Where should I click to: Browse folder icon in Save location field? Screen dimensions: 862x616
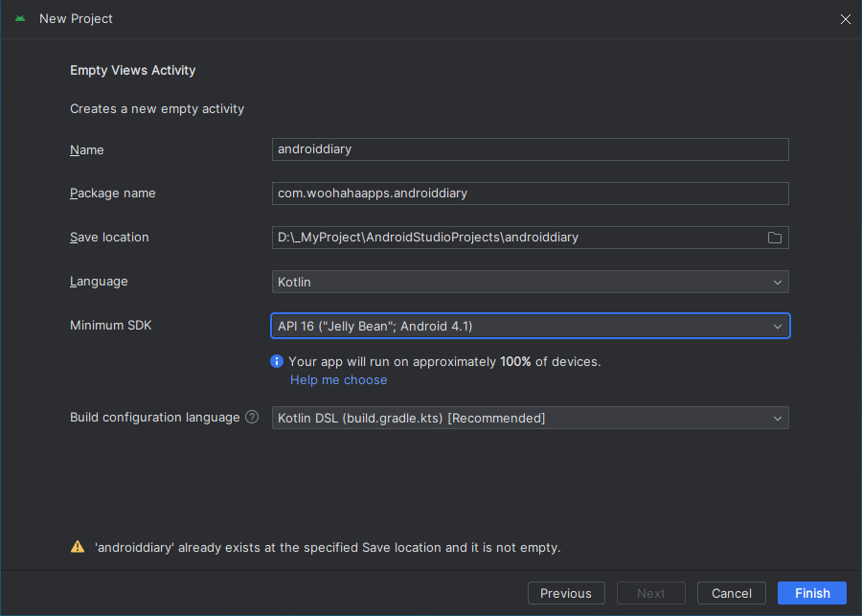coord(775,238)
